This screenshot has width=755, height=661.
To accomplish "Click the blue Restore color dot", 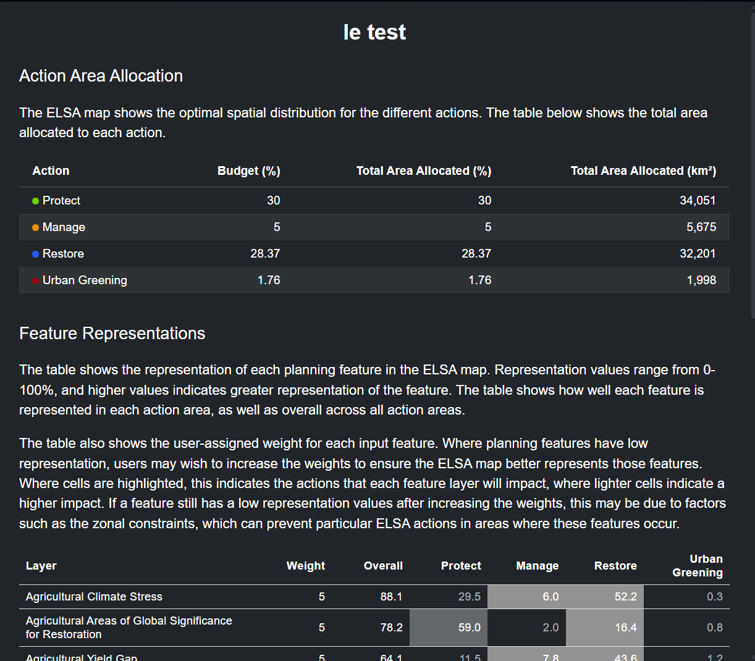I will click(x=35, y=254).
